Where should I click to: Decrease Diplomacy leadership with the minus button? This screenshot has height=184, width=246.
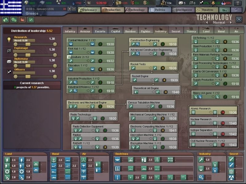pyautogui.click(x=16, y=66)
